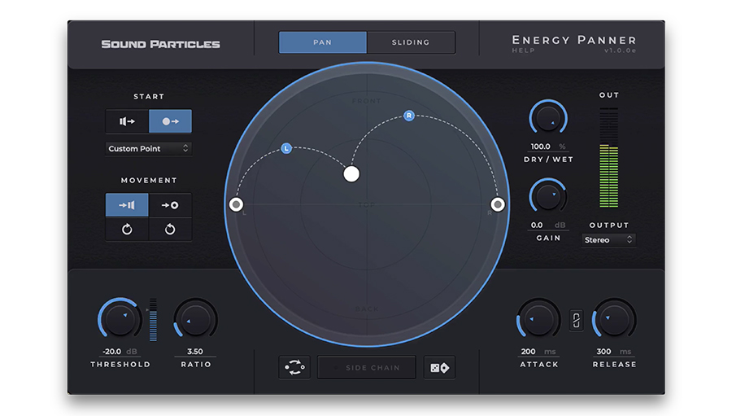Click the 100.0 dry/wet value
The height and width of the screenshot is (416, 732).
click(541, 147)
